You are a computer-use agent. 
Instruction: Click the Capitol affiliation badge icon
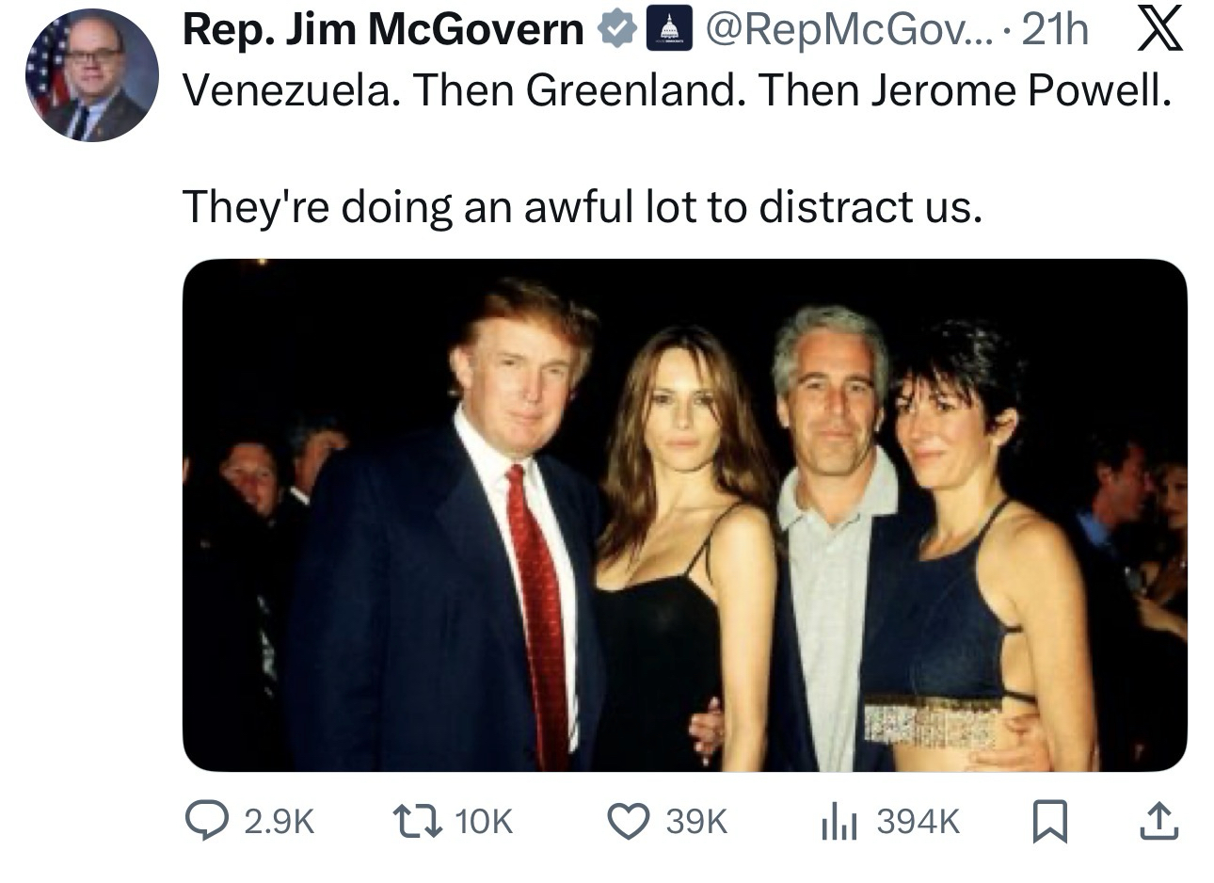(x=666, y=31)
